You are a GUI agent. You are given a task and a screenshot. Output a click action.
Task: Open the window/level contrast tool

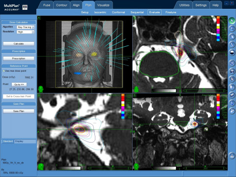(x=232, y=53)
